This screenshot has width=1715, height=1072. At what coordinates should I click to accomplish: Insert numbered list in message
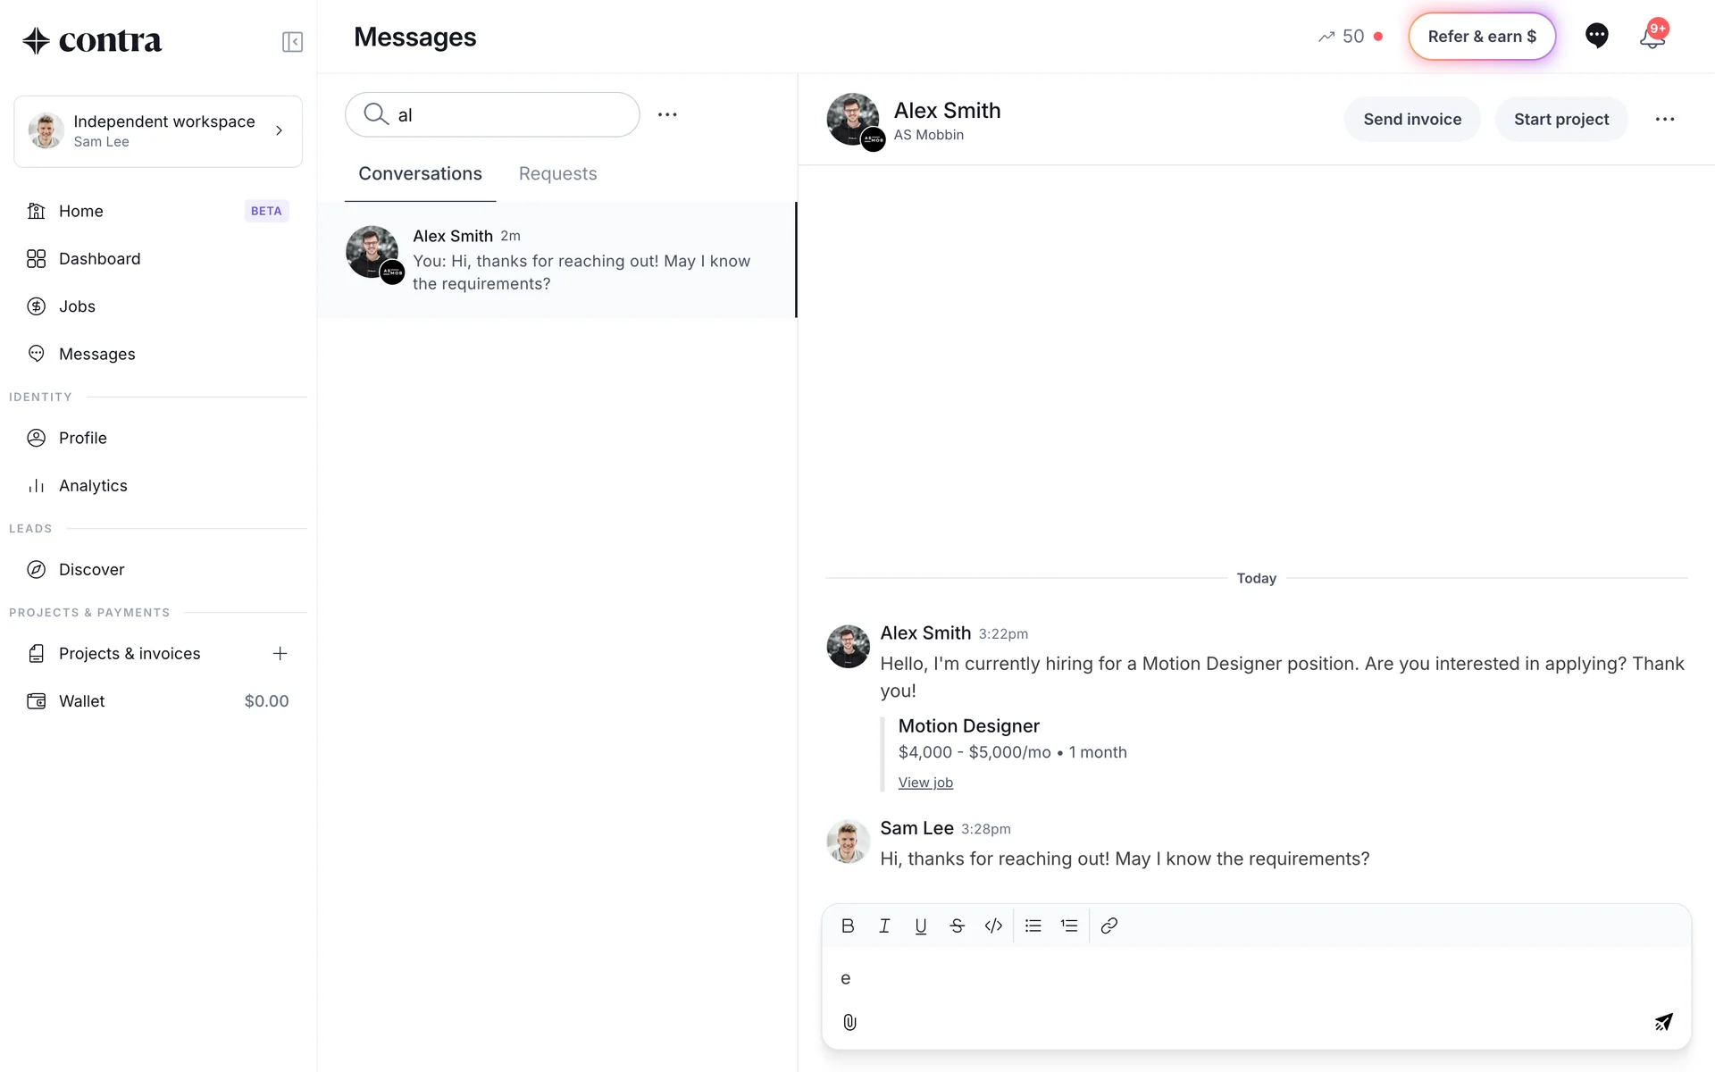(x=1069, y=925)
